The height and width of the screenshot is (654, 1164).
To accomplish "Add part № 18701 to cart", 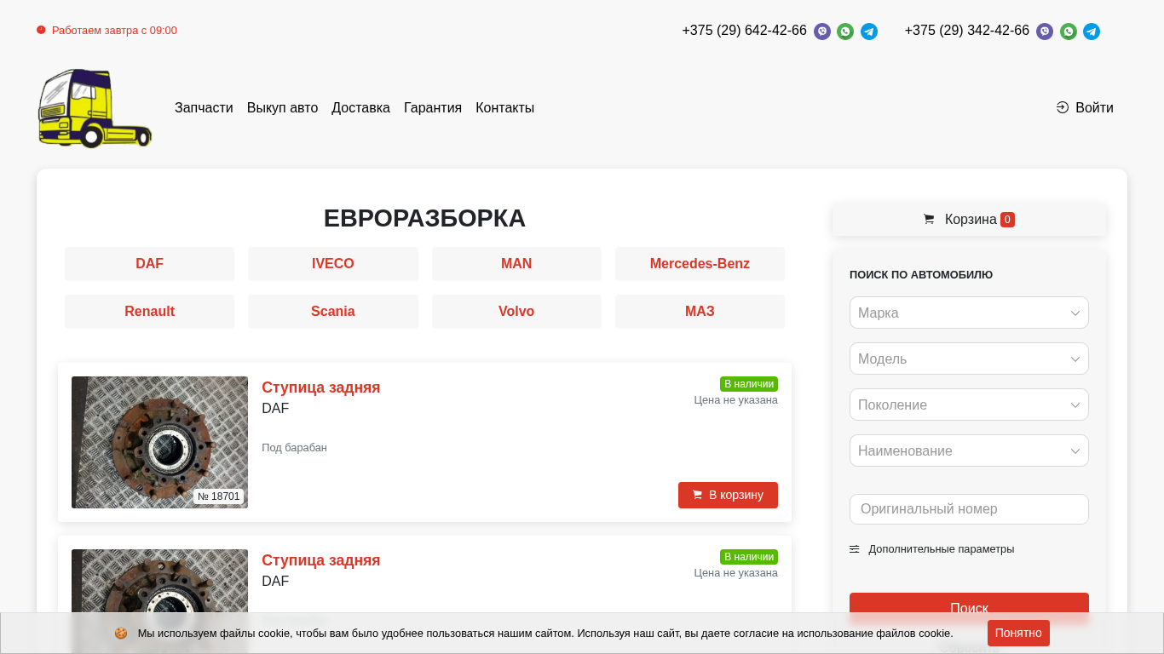I will click(728, 495).
